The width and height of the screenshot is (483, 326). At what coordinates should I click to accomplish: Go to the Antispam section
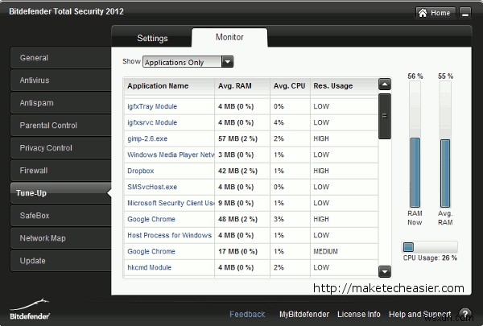pyautogui.click(x=60, y=102)
